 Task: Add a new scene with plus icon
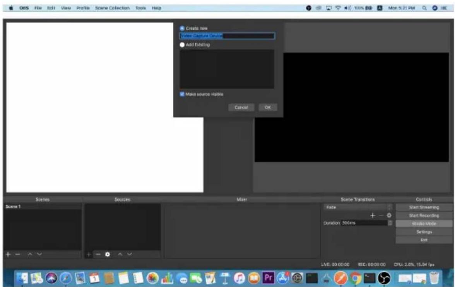[x=8, y=254]
